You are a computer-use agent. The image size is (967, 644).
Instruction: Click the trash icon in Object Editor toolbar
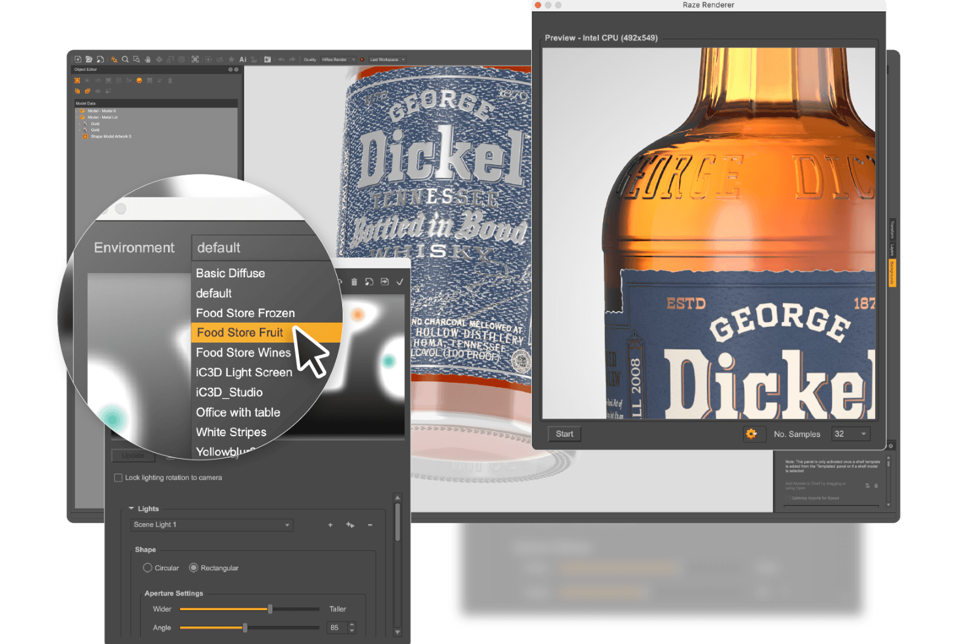(x=170, y=80)
